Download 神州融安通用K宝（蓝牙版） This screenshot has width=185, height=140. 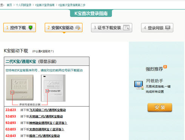[x=48, y=123]
